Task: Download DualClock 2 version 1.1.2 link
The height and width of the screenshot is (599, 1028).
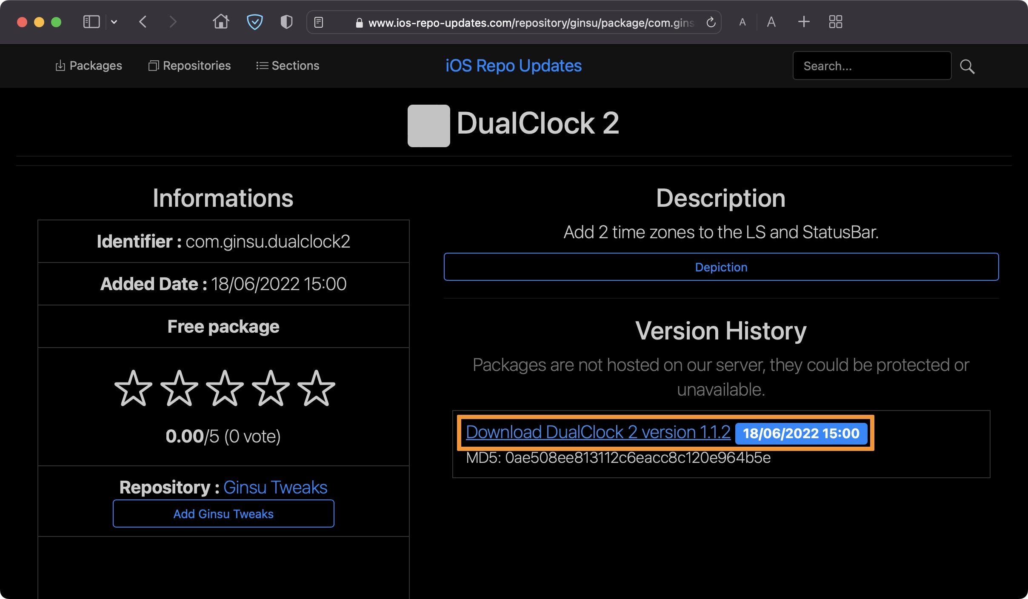Action: 598,432
